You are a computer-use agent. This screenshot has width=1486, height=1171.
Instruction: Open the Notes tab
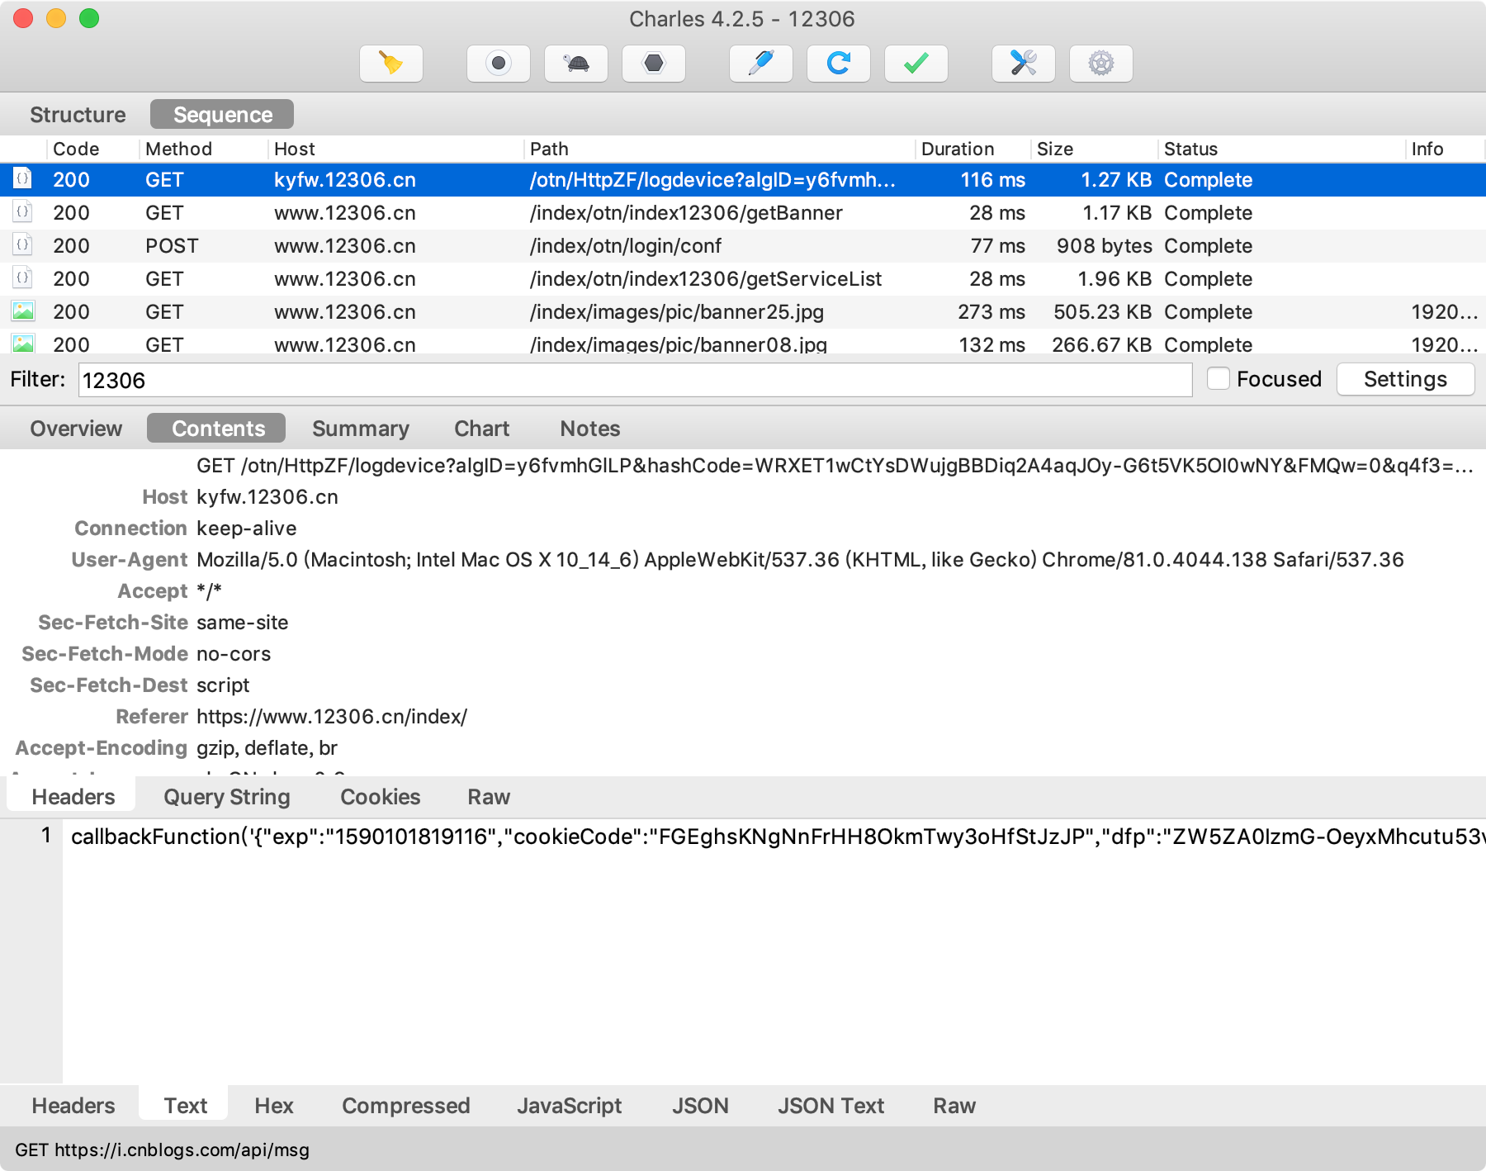(589, 429)
